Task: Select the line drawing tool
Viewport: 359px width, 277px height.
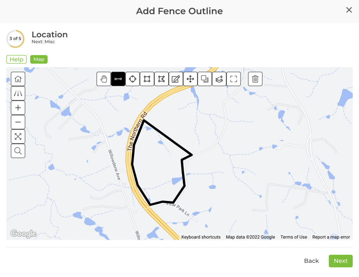Action: (x=118, y=79)
